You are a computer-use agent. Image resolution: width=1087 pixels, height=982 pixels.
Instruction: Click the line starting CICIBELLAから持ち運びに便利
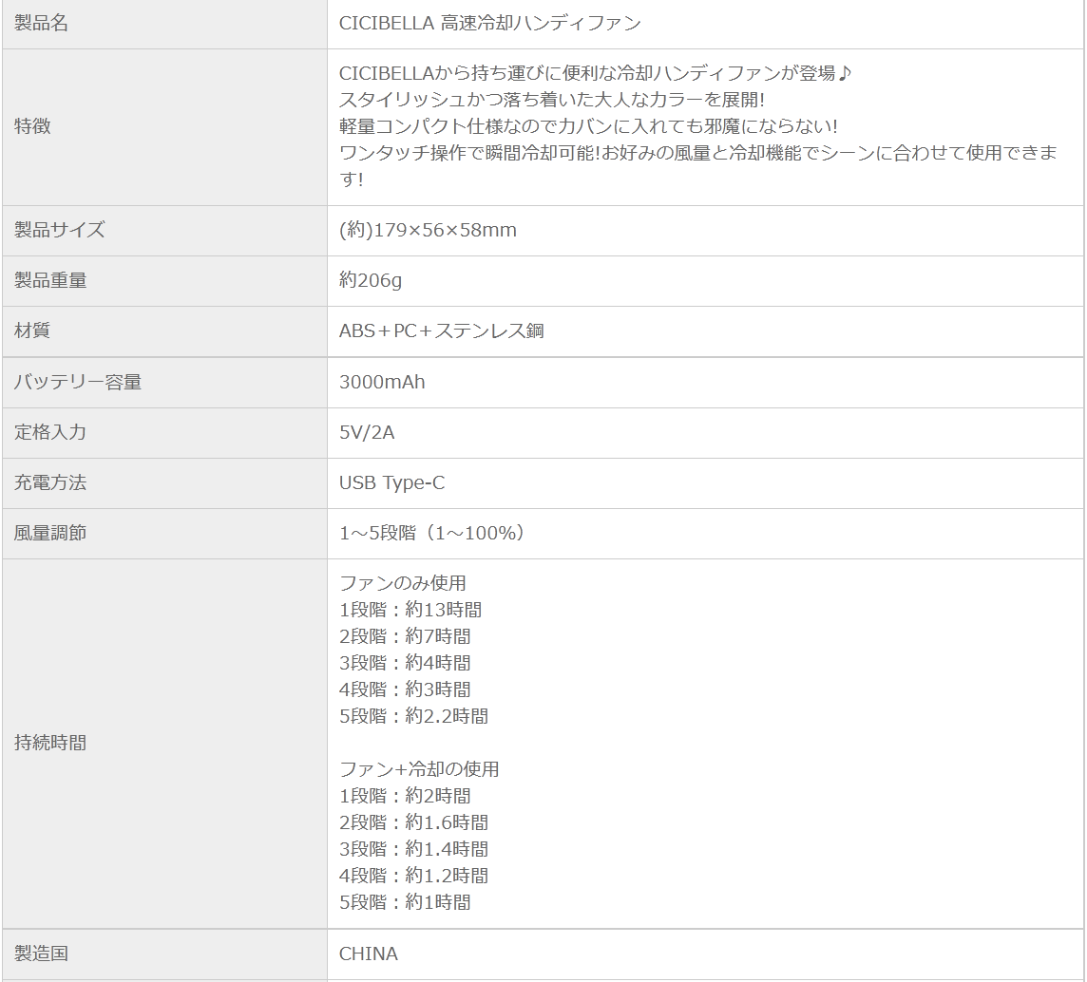pos(595,73)
